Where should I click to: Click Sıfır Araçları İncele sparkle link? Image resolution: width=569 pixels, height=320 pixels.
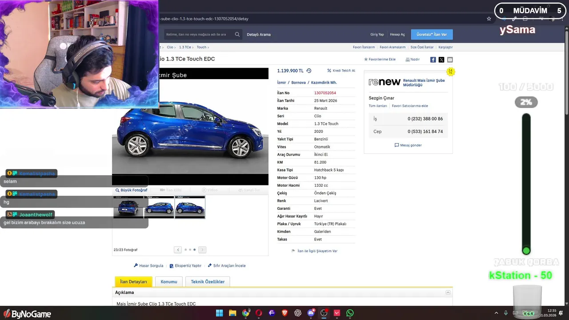(x=226, y=266)
